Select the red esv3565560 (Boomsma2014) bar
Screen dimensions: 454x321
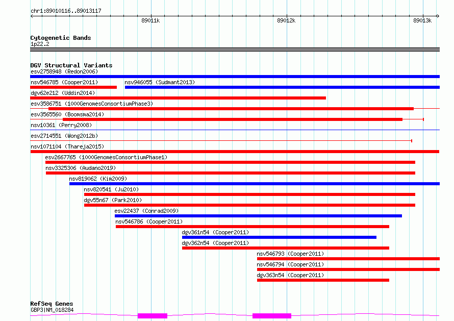[233, 119]
